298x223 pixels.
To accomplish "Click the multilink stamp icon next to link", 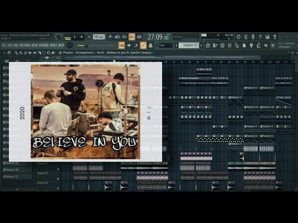I will [x=150, y=46].
